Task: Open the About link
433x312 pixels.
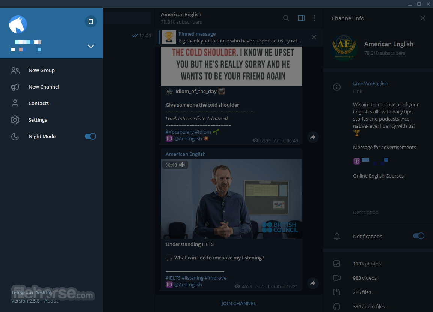Action: click(51, 301)
